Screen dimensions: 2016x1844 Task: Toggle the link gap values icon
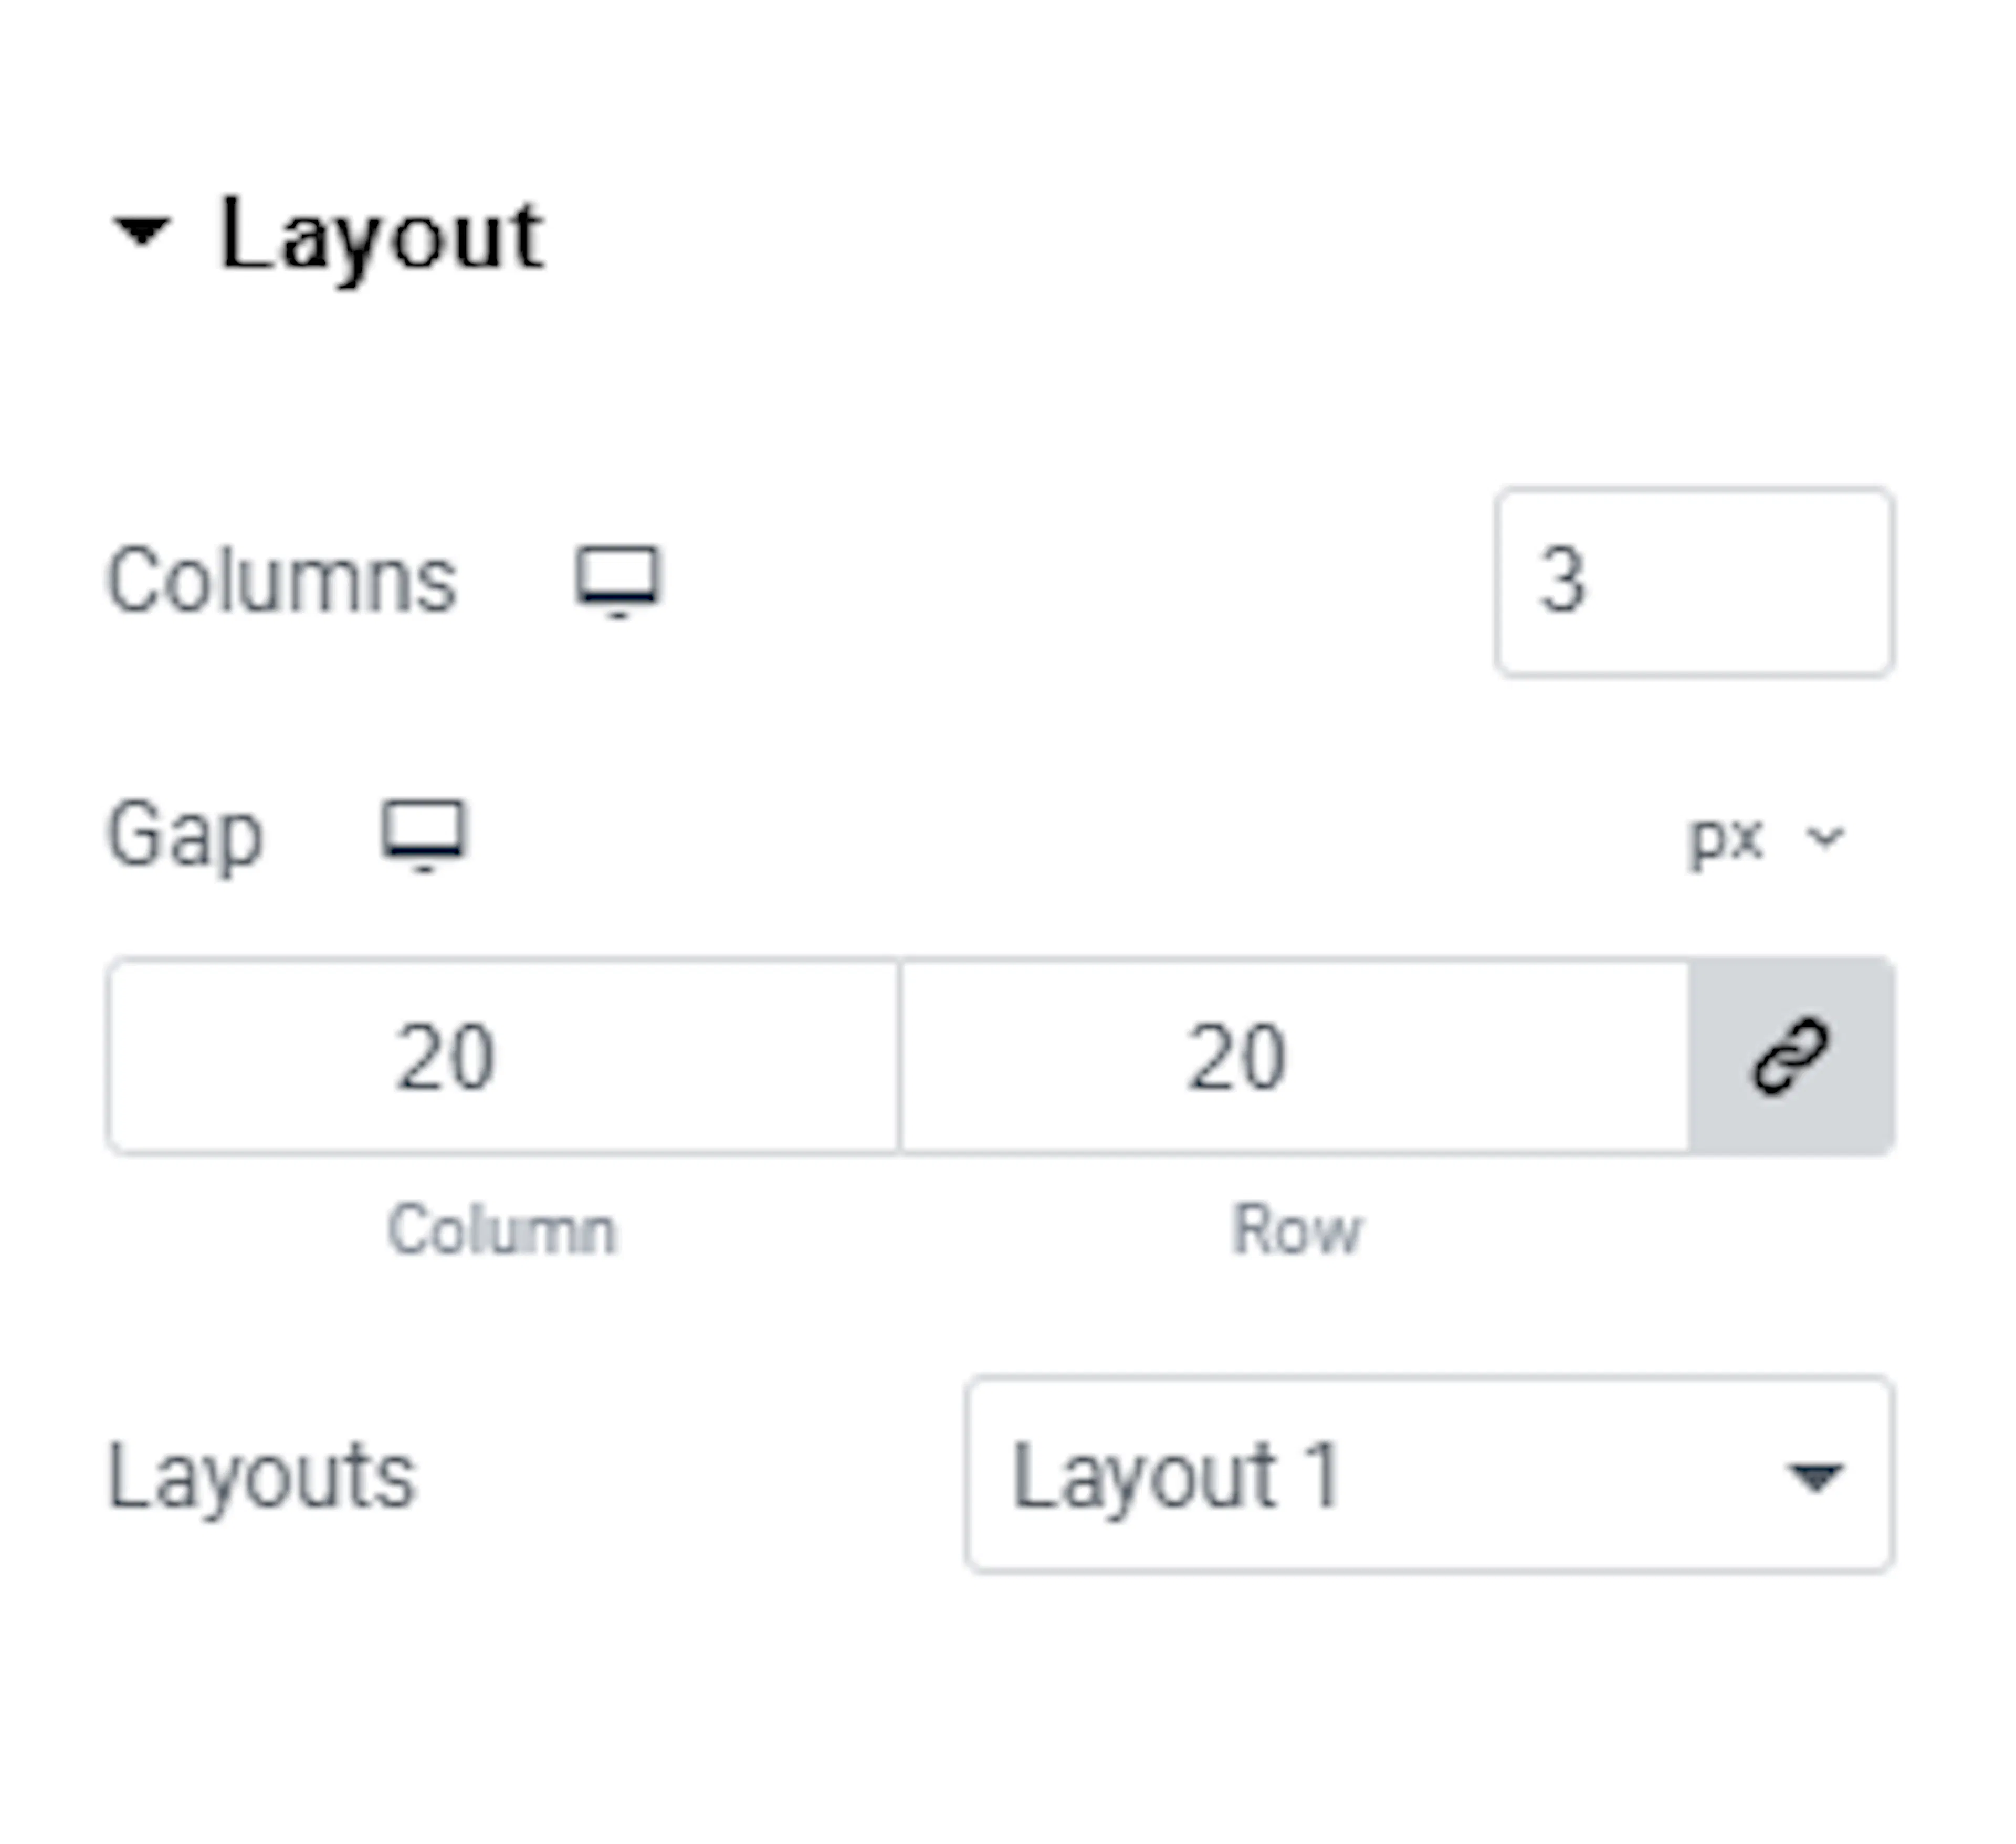(1790, 1056)
